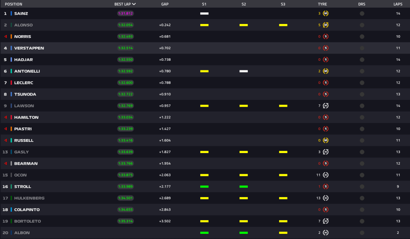Click Bortoleto's DRS indicator dot
The height and width of the screenshot is (239, 410).
click(x=362, y=221)
